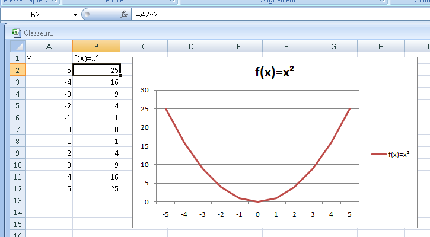
Task: Select column A header
Action: click(49, 46)
